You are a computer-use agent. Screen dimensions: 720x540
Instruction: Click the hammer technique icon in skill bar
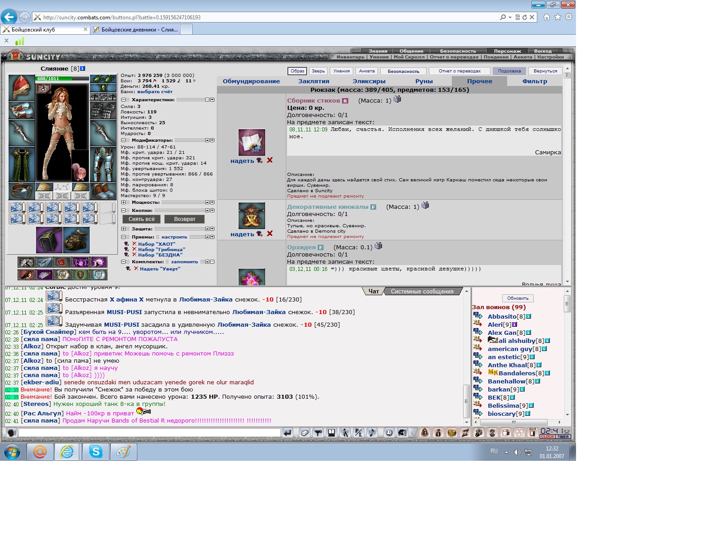coord(27,262)
